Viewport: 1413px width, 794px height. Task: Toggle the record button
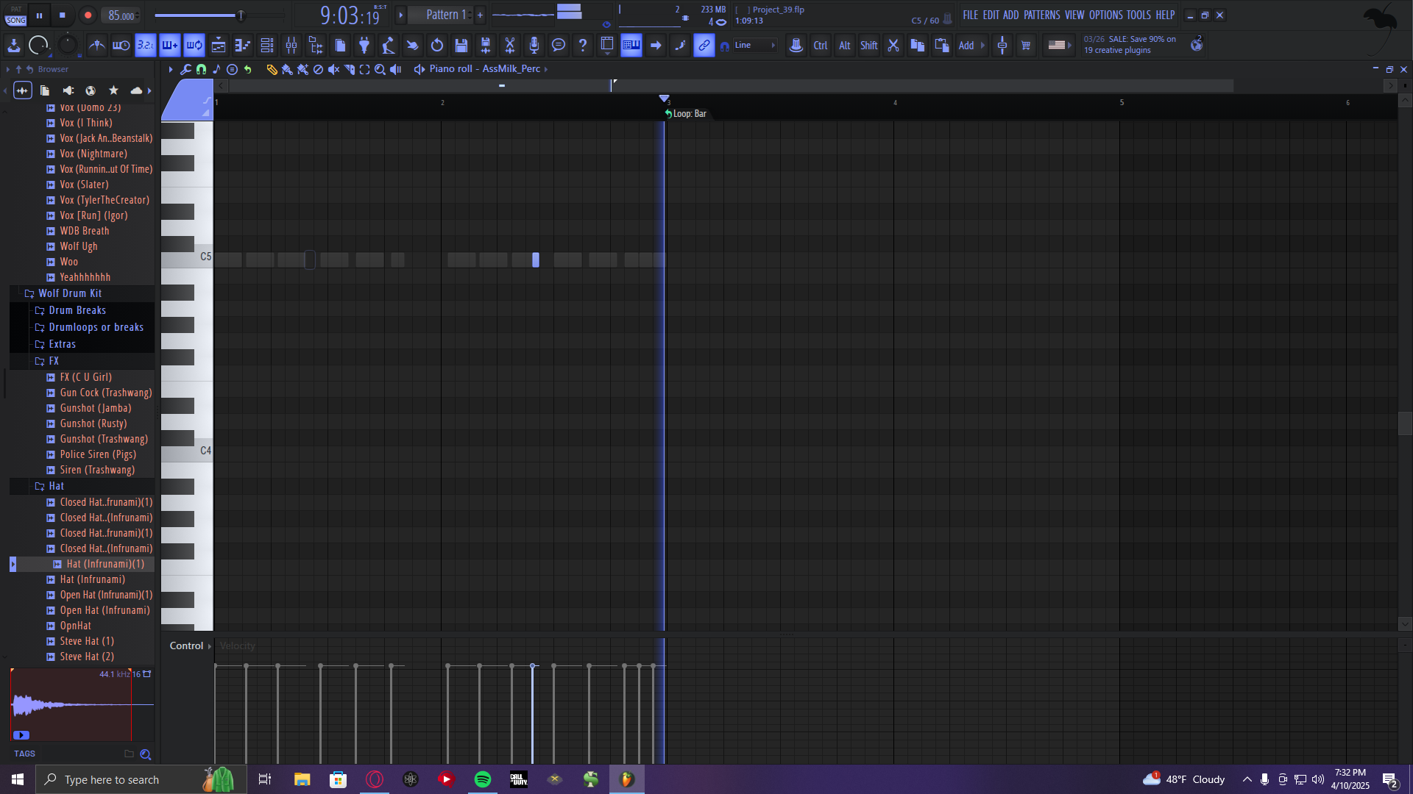pos(88,15)
